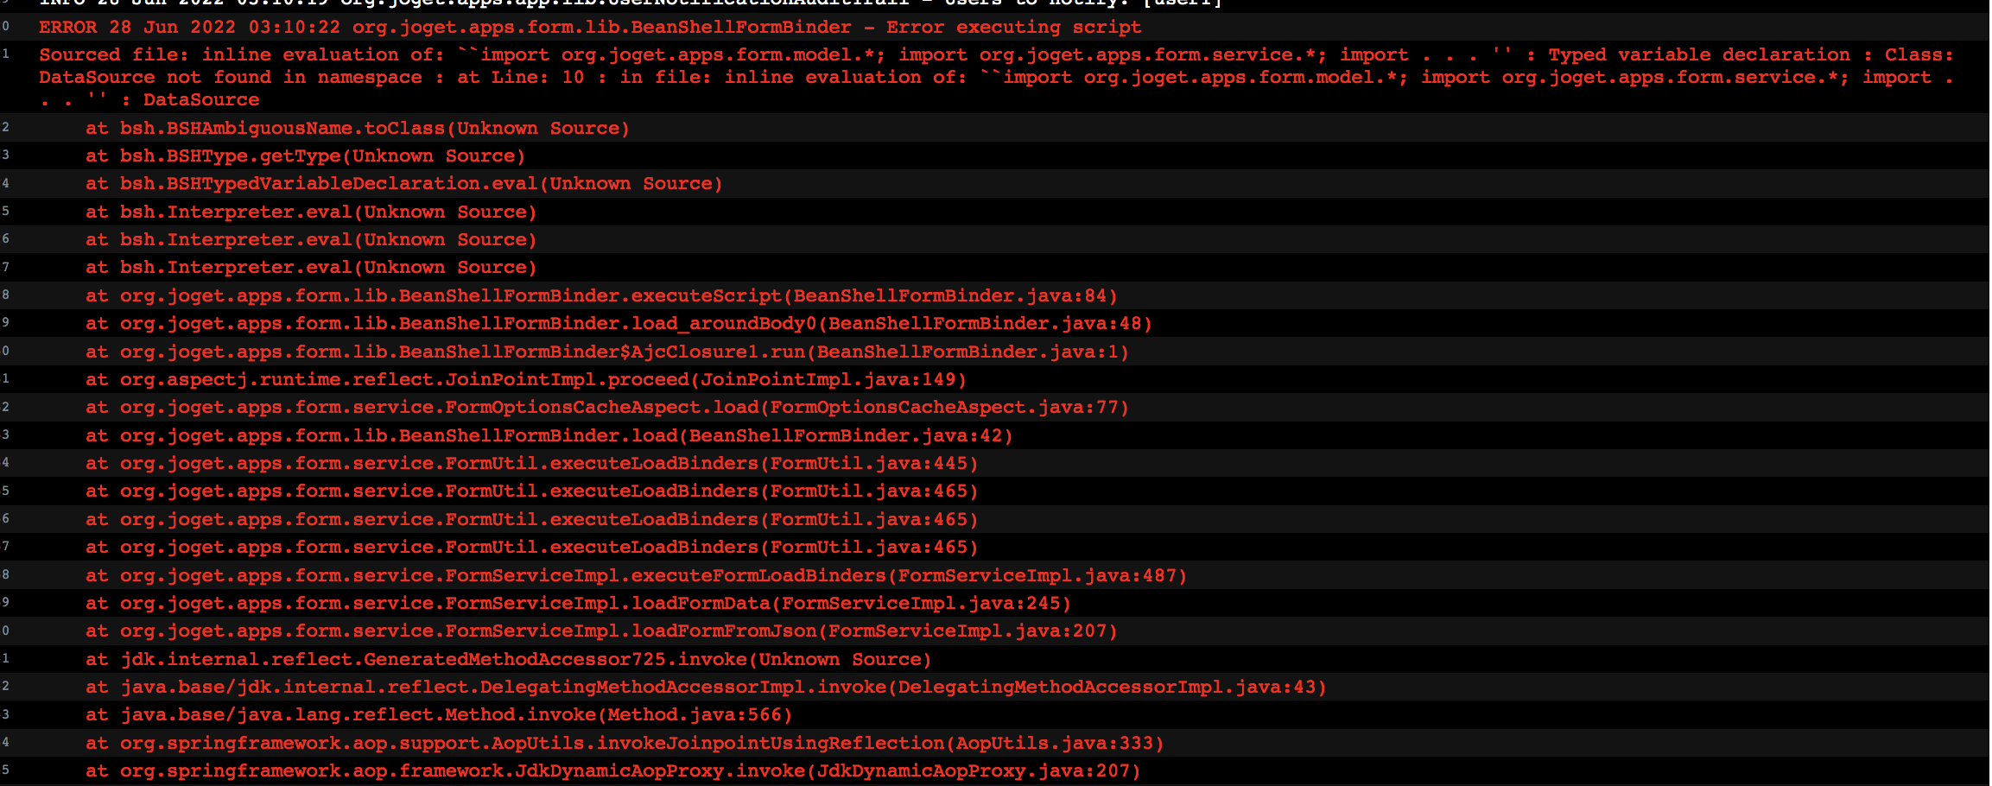Click the GeneratedMethodAccessor725.invoke line
Image resolution: width=1992 pixels, height=786 pixels.
click(508, 659)
